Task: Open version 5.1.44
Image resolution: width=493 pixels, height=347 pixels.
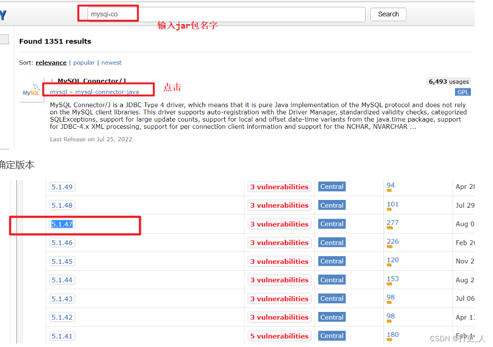Action: (x=62, y=280)
